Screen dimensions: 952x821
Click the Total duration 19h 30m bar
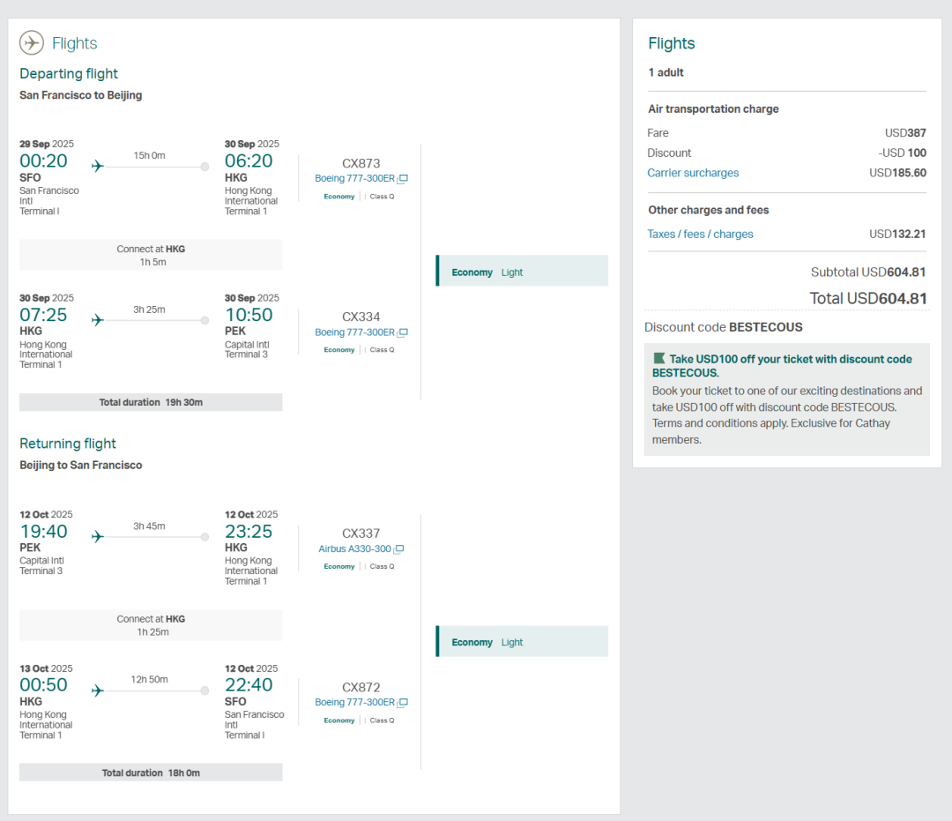pyautogui.click(x=151, y=402)
